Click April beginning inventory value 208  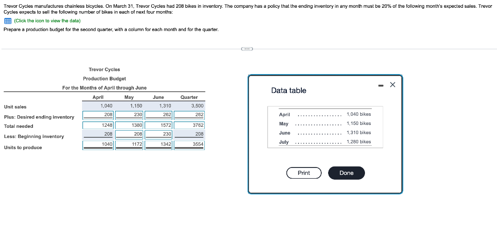[x=108, y=134]
